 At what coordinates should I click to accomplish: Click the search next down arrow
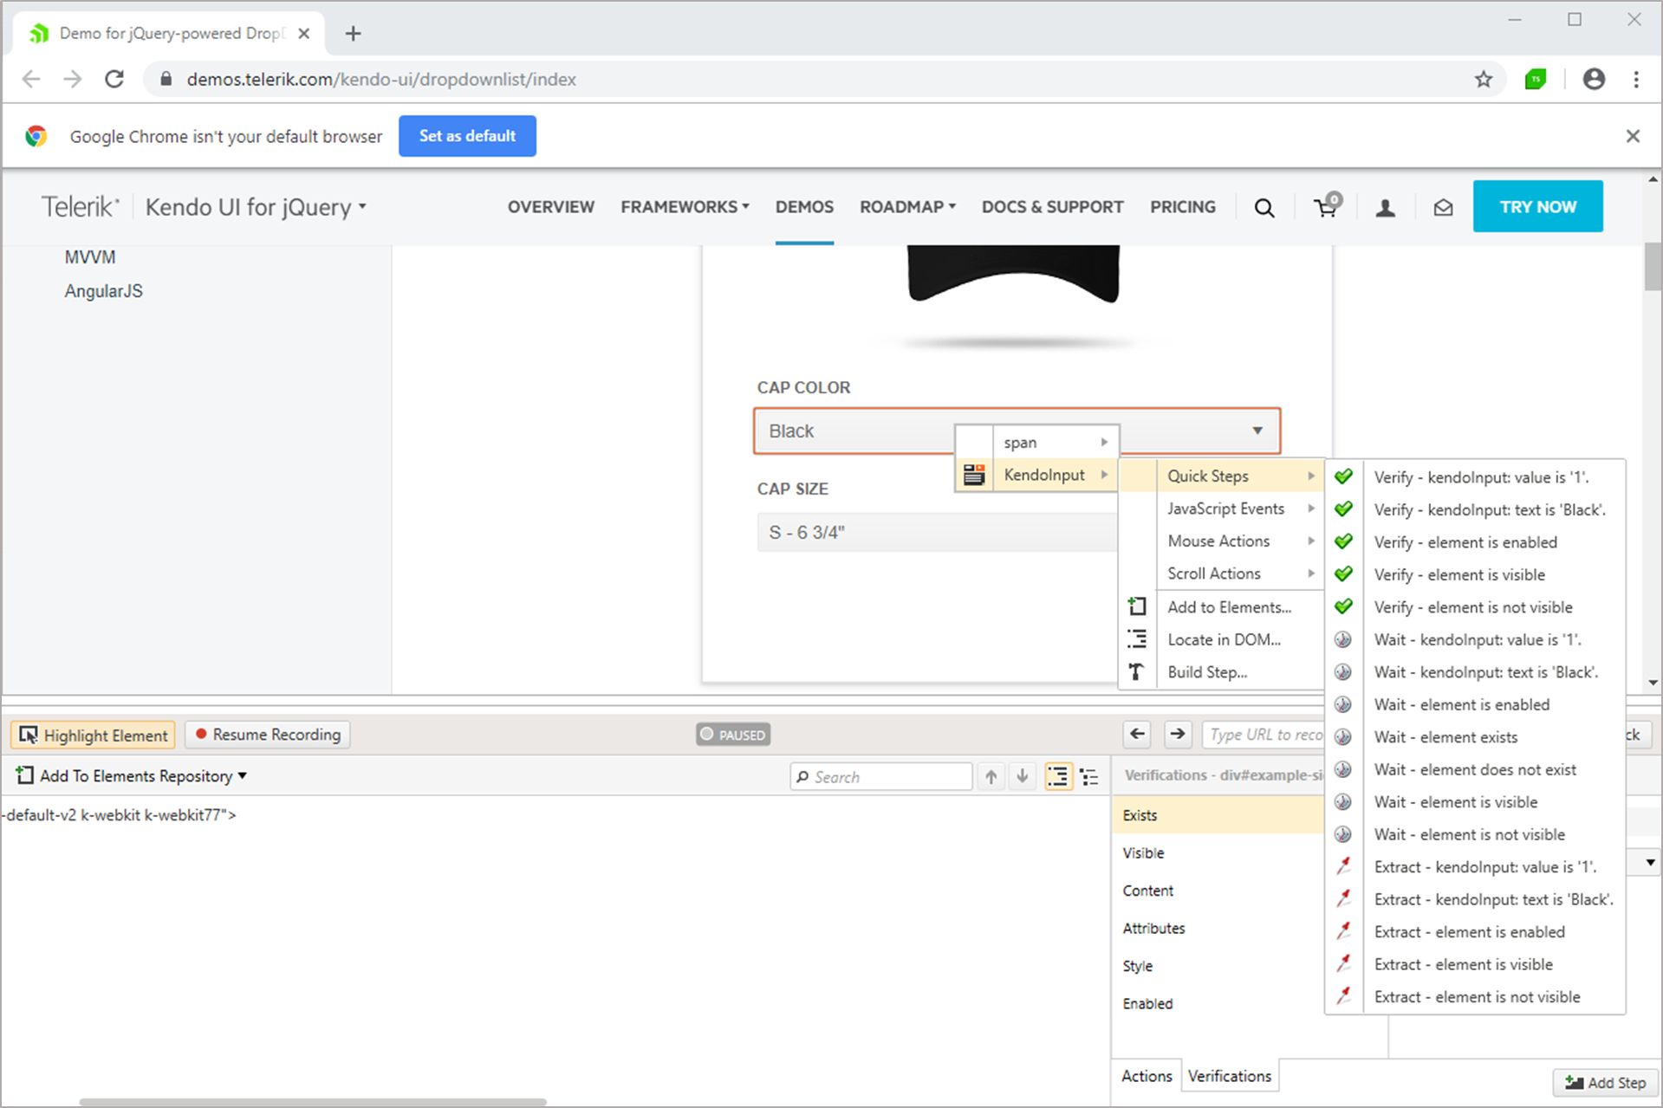pos(1023,777)
